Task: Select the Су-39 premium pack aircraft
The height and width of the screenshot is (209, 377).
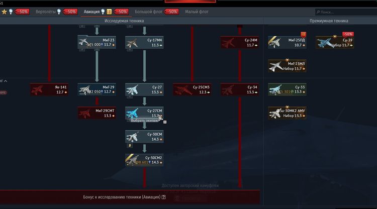Action: (334, 42)
